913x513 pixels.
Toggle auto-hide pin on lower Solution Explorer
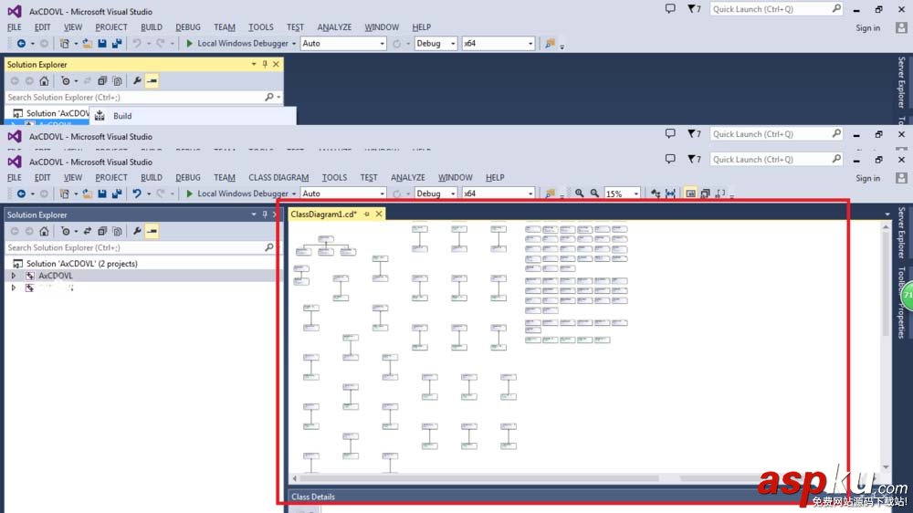click(265, 215)
